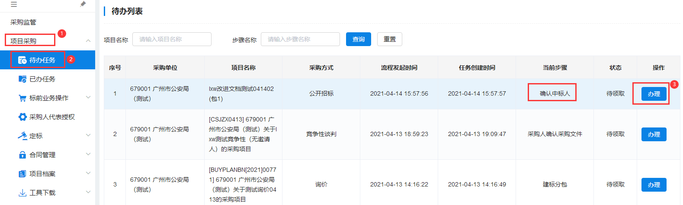Viewport: 683px width, 205px height.
Task: Click the 工具下载 download icon
Action: [22, 193]
